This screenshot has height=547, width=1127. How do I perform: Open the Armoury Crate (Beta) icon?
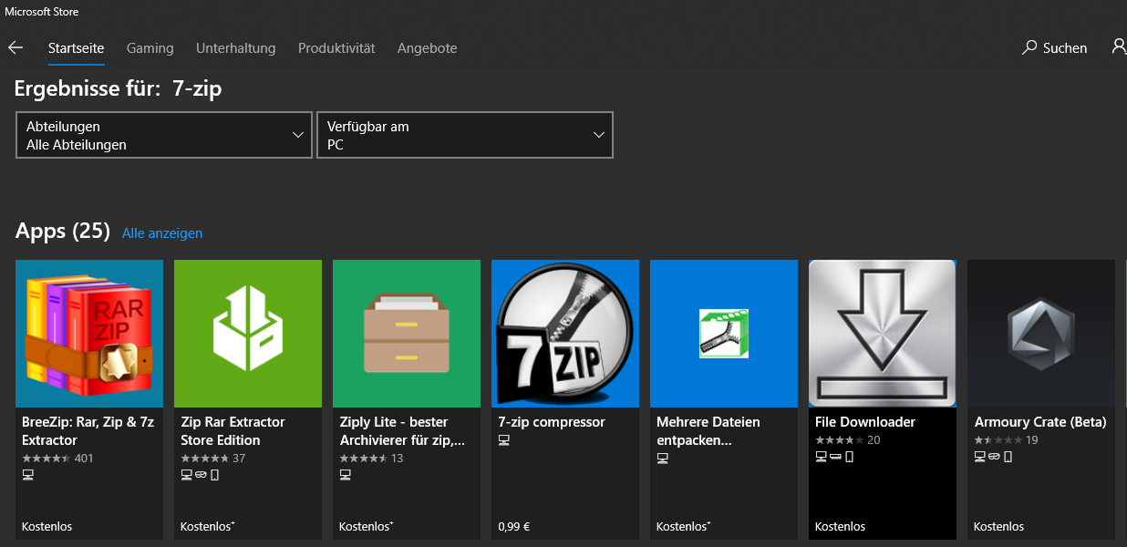pos(1041,334)
